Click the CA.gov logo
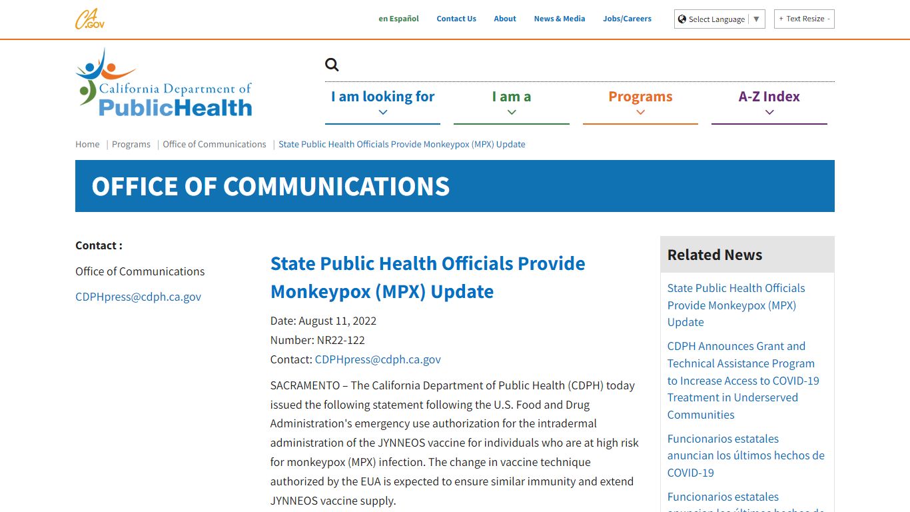The width and height of the screenshot is (910, 512). (x=90, y=19)
